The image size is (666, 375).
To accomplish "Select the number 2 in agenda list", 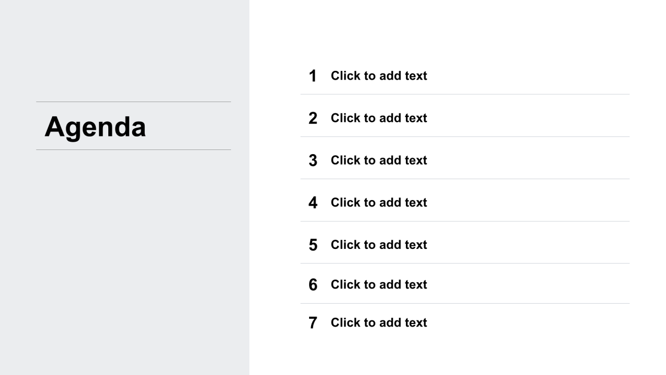I will 313,118.
